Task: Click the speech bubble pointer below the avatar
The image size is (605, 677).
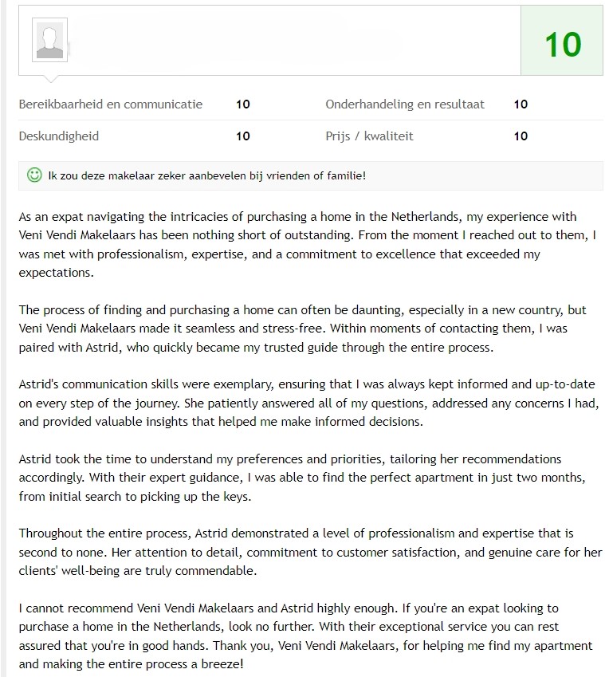Action: (50, 79)
